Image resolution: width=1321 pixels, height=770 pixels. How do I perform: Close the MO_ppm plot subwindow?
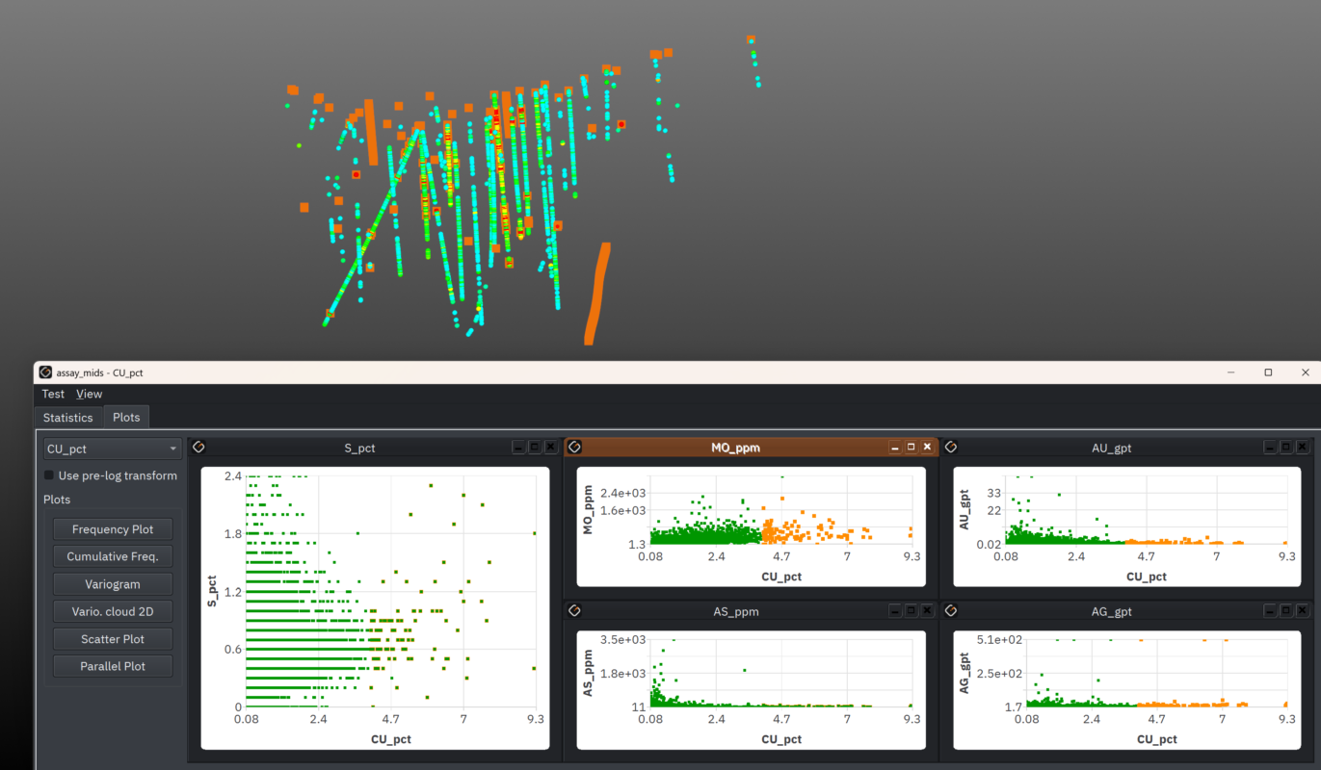pyautogui.click(x=927, y=448)
